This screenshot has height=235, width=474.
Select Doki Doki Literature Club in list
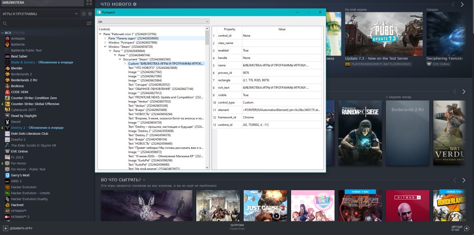[x=30, y=134]
